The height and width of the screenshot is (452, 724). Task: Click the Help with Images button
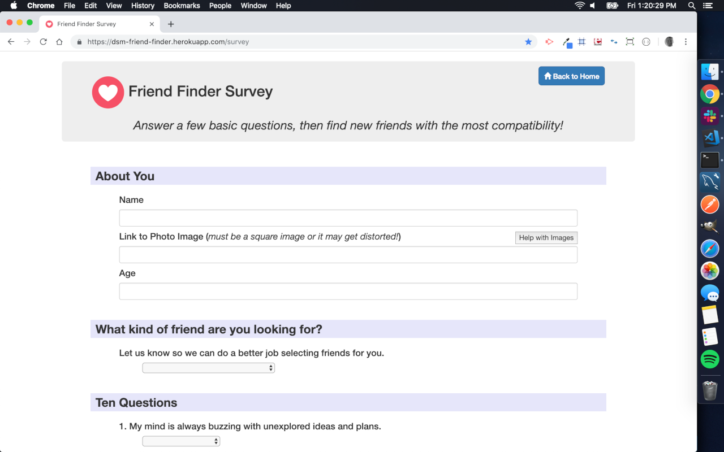[546, 237]
